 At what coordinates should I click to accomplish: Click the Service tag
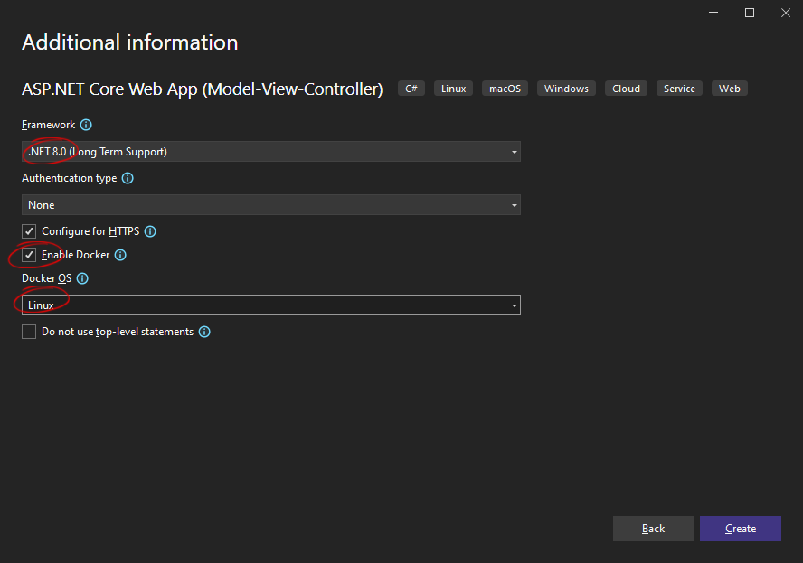(680, 89)
